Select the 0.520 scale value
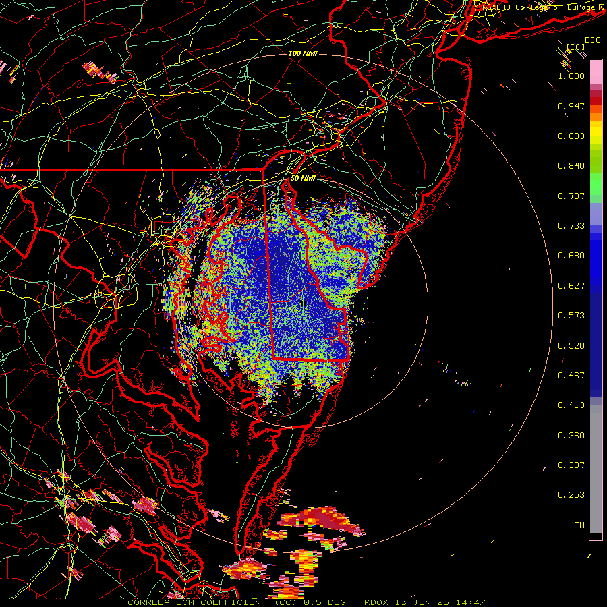The image size is (607, 607). click(x=571, y=346)
